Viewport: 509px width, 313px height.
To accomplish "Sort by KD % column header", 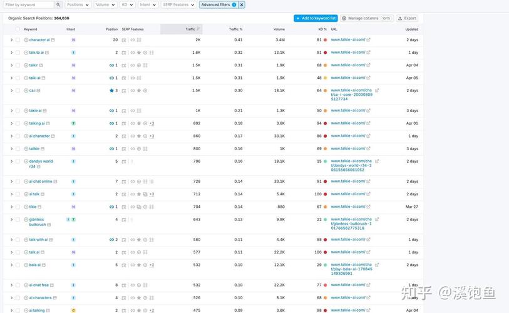I will [x=322, y=29].
